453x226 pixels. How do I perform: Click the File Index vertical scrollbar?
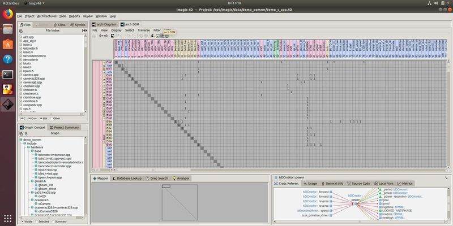(86, 74)
